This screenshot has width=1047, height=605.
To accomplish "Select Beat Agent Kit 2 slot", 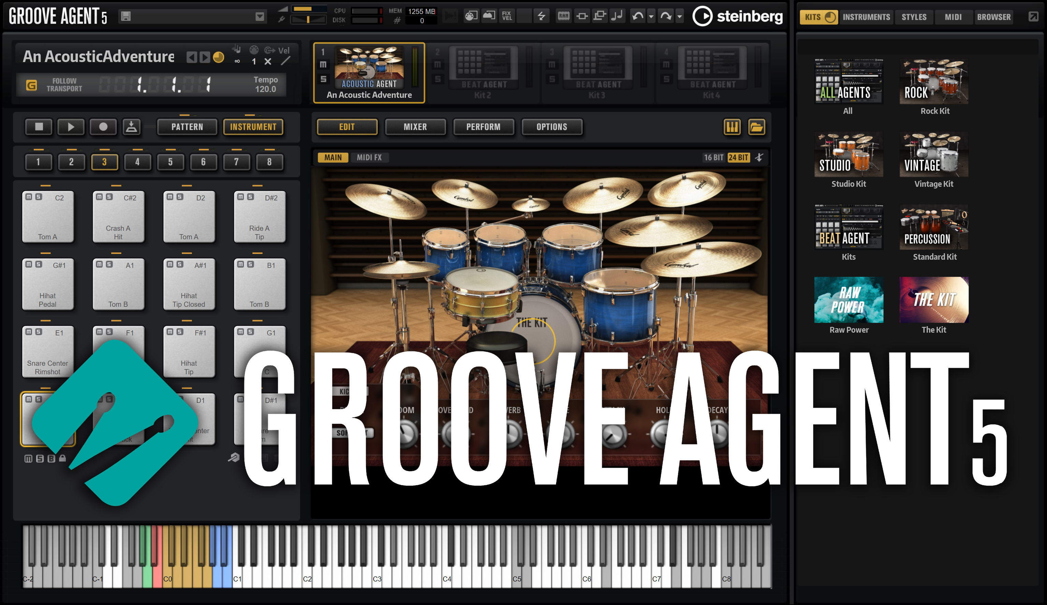I will [483, 73].
